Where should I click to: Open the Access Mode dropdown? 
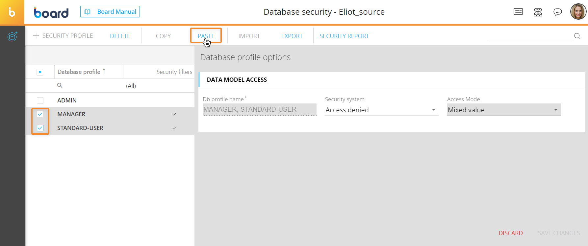click(x=504, y=110)
